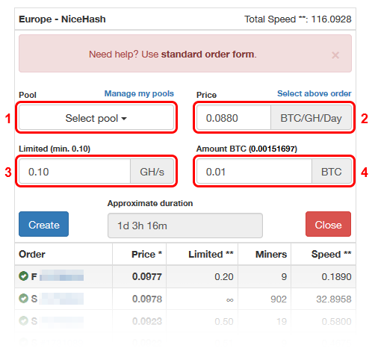Sort by the Limited column header

(x=211, y=254)
